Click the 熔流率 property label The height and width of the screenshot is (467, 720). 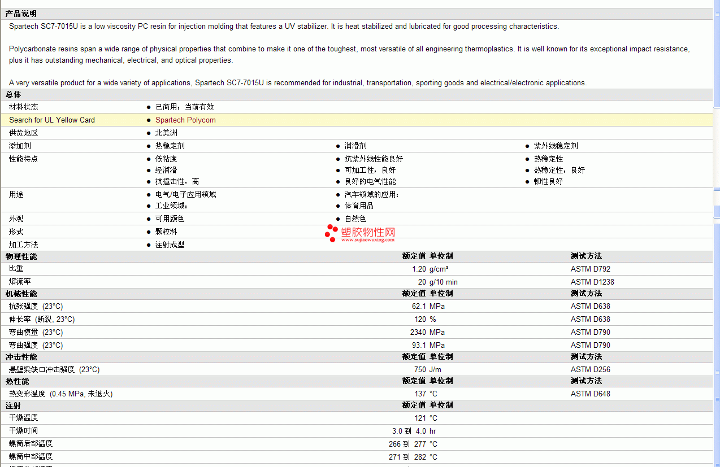click(20, 282)
